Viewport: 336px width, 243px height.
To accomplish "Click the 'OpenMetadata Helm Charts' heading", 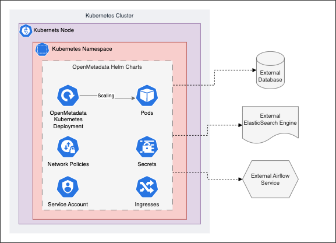I will (x=107, y=67).
